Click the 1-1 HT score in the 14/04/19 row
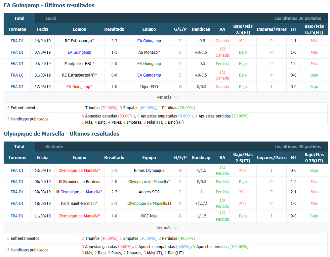This screenshot has height=257, width=330. (293, 41)
